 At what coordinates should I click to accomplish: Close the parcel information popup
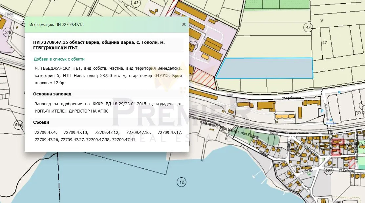pos(184,24)
